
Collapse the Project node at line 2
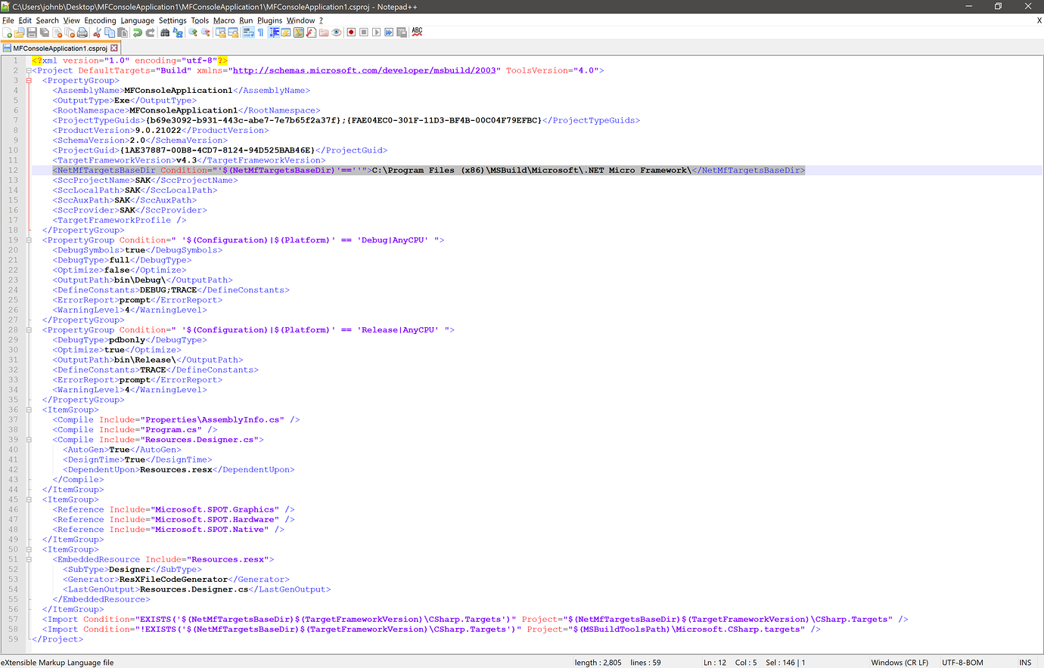tap(29, 70)
